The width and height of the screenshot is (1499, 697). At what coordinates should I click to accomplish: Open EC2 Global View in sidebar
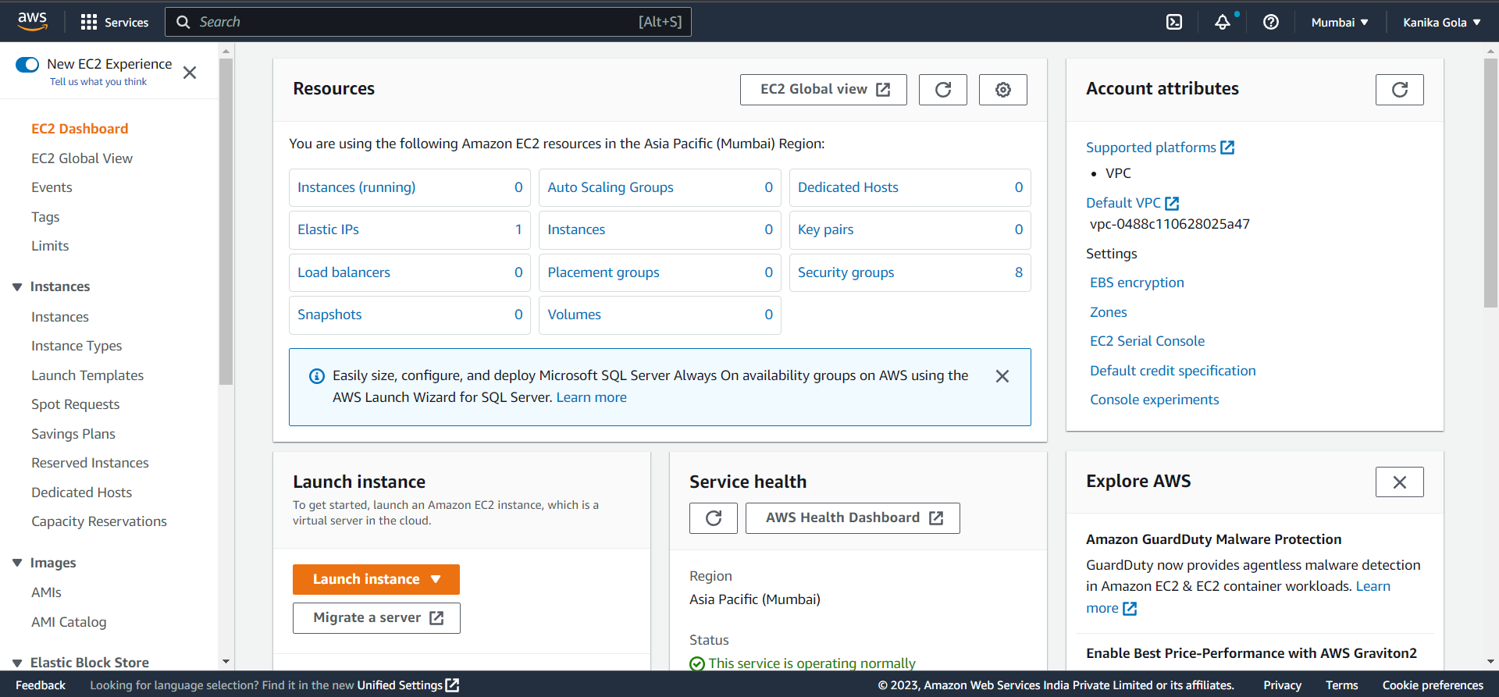pyautogui.click(x=82, y=158)
